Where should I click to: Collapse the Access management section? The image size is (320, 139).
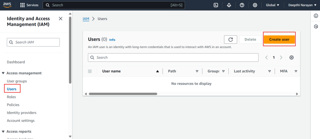[3, 73]
